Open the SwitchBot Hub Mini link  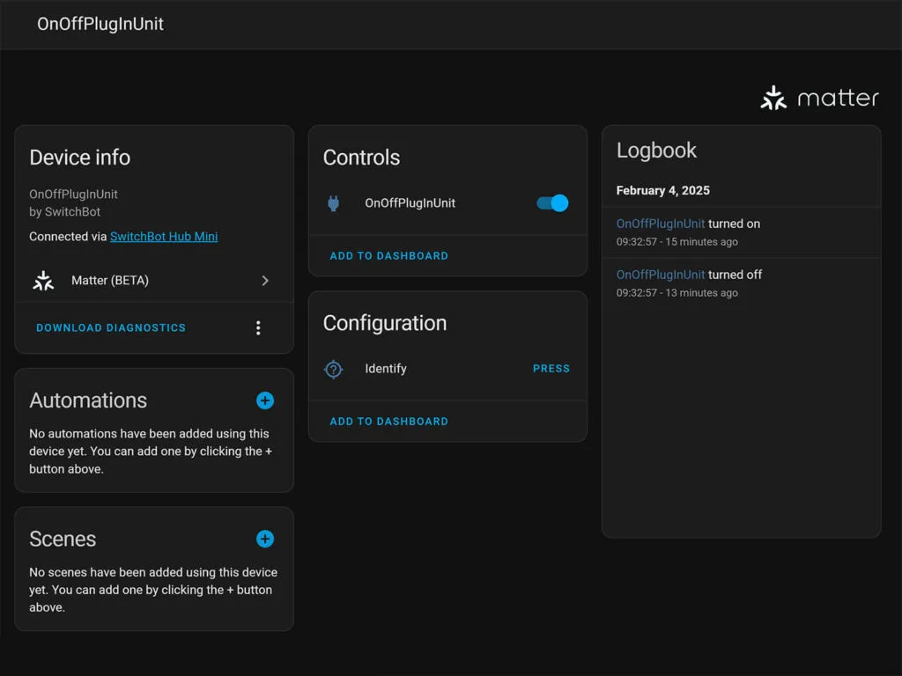tap(164, 236)
